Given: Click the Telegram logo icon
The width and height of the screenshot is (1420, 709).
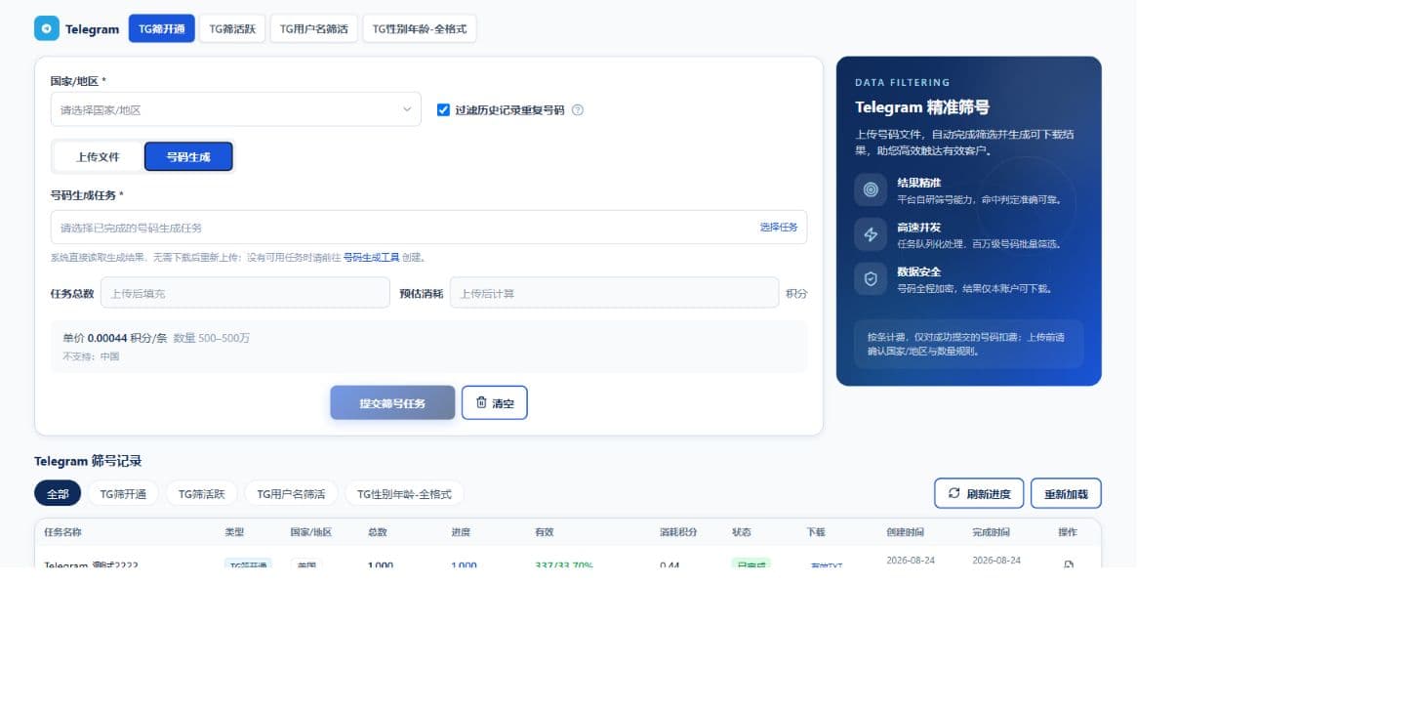Looking at the screenshot, I should click(47, 28).
